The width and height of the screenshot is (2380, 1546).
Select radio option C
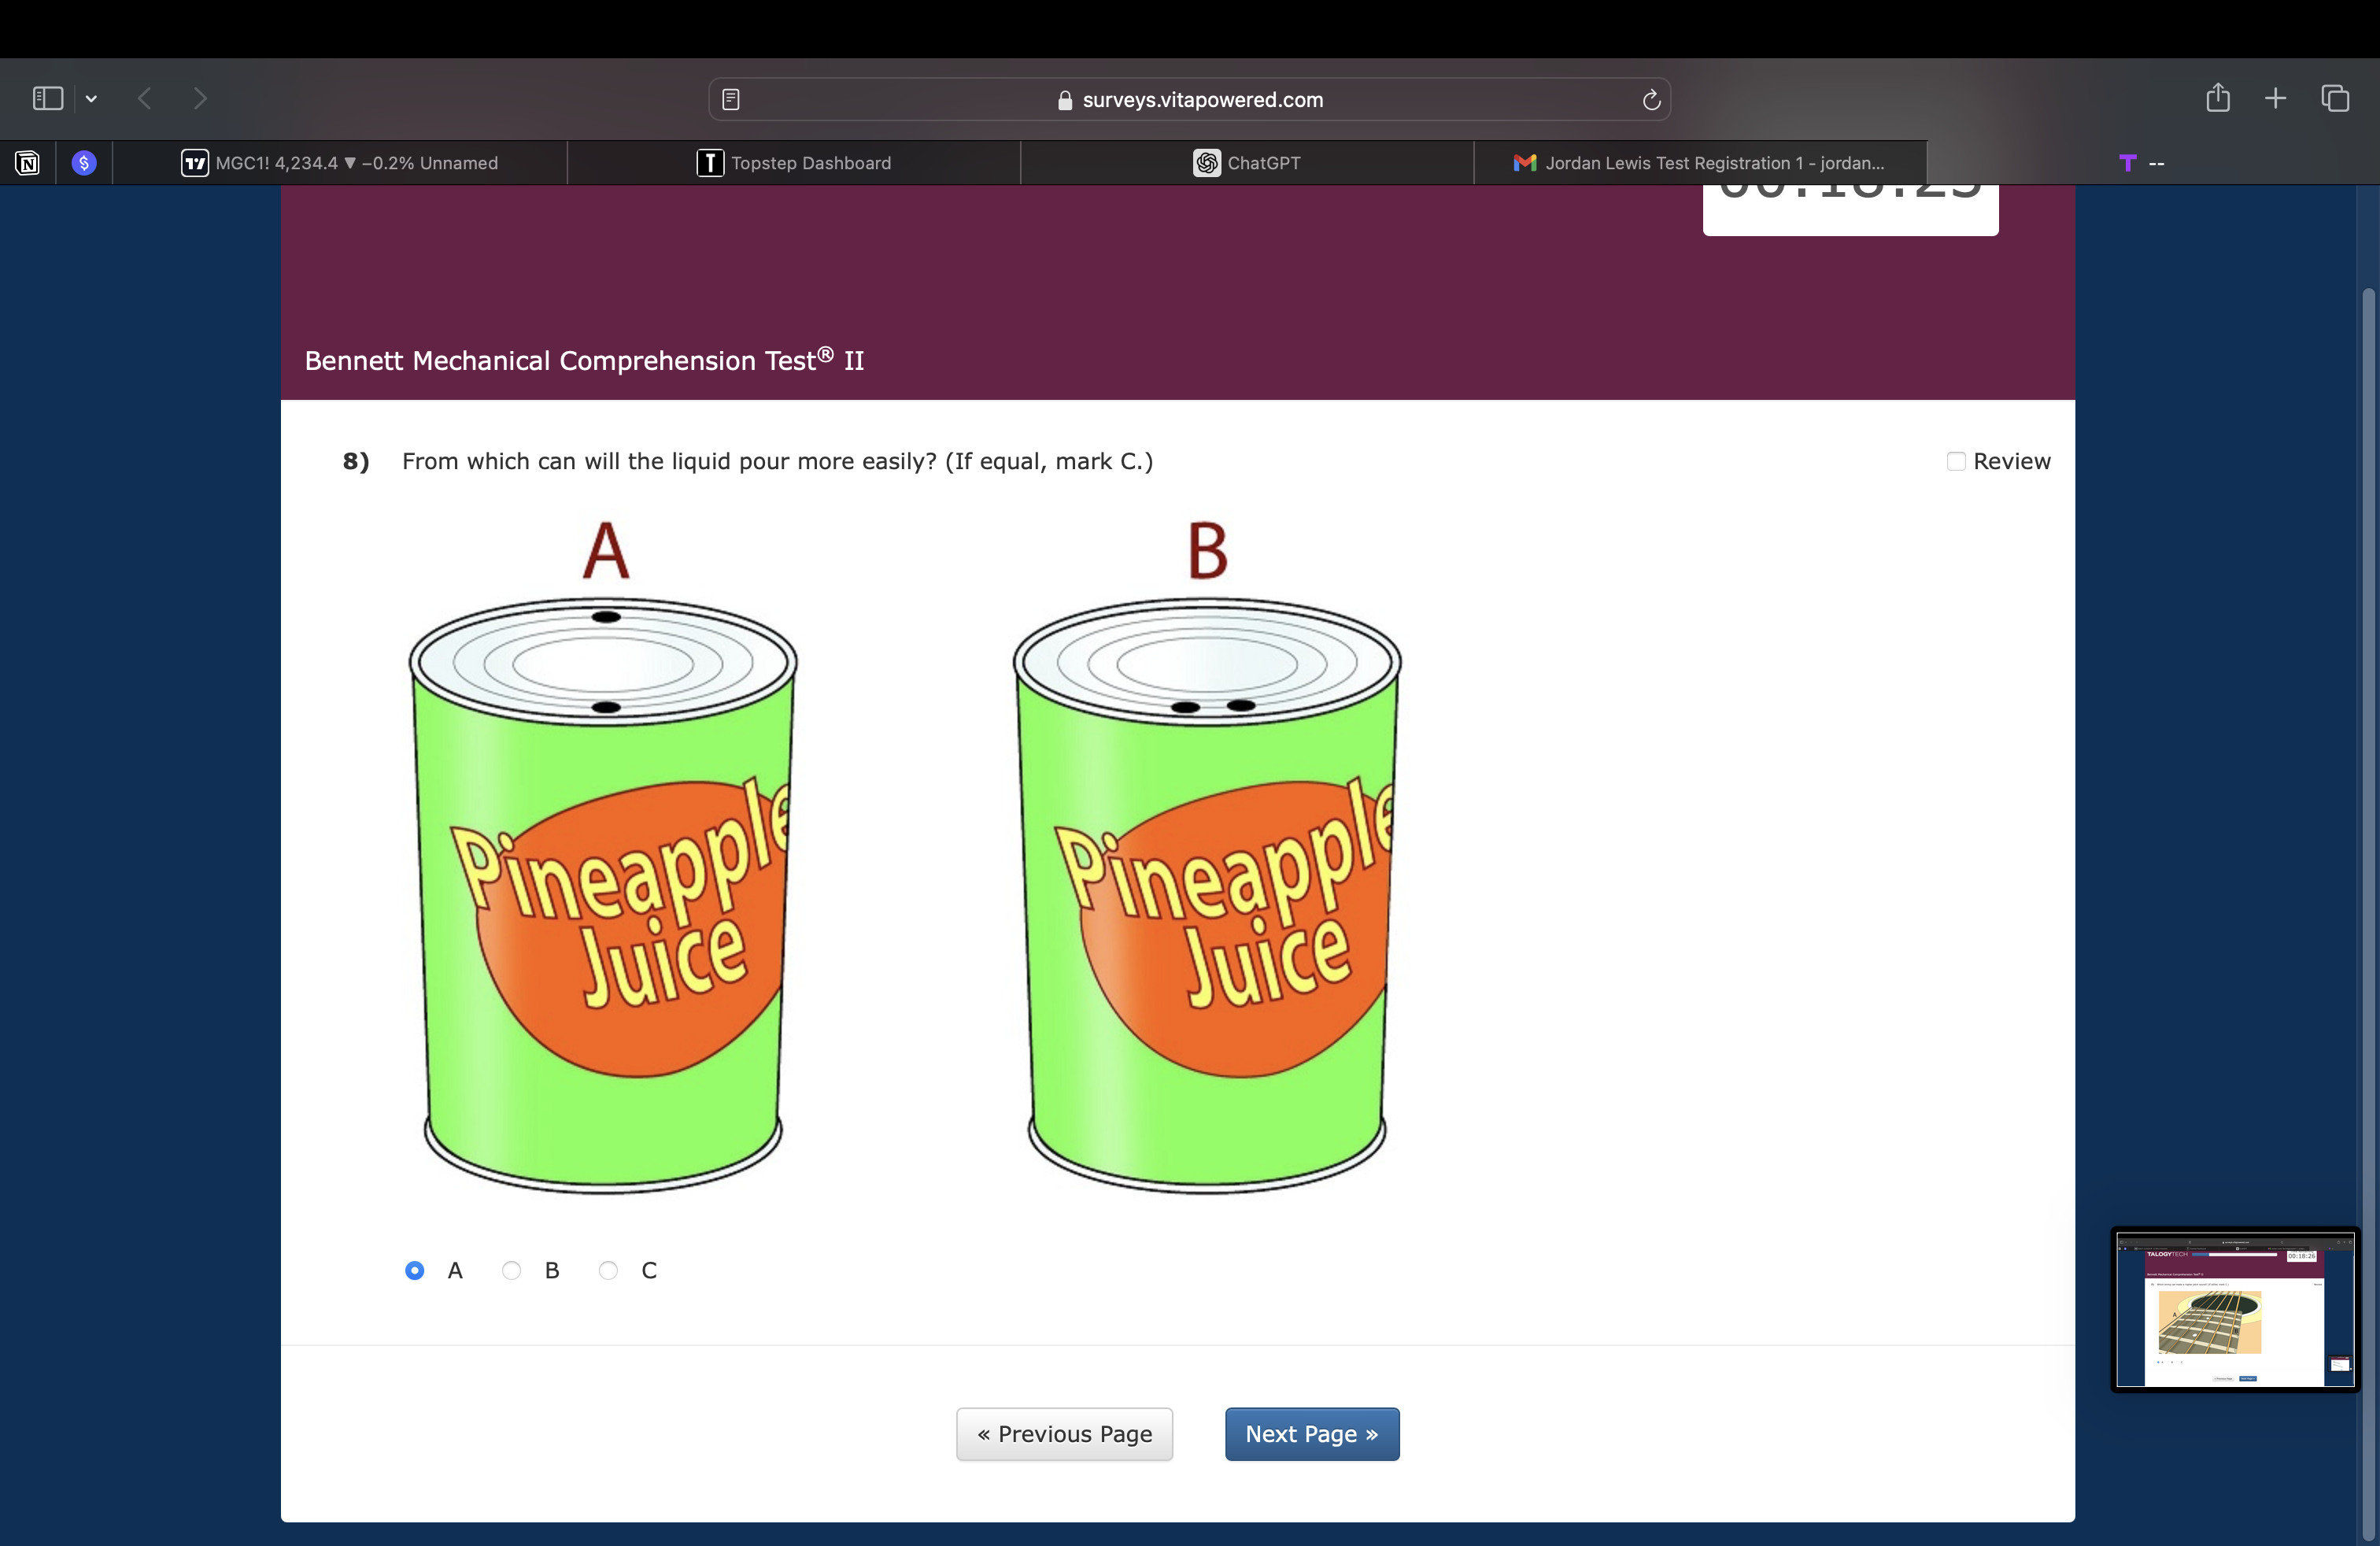(608, 1270)
